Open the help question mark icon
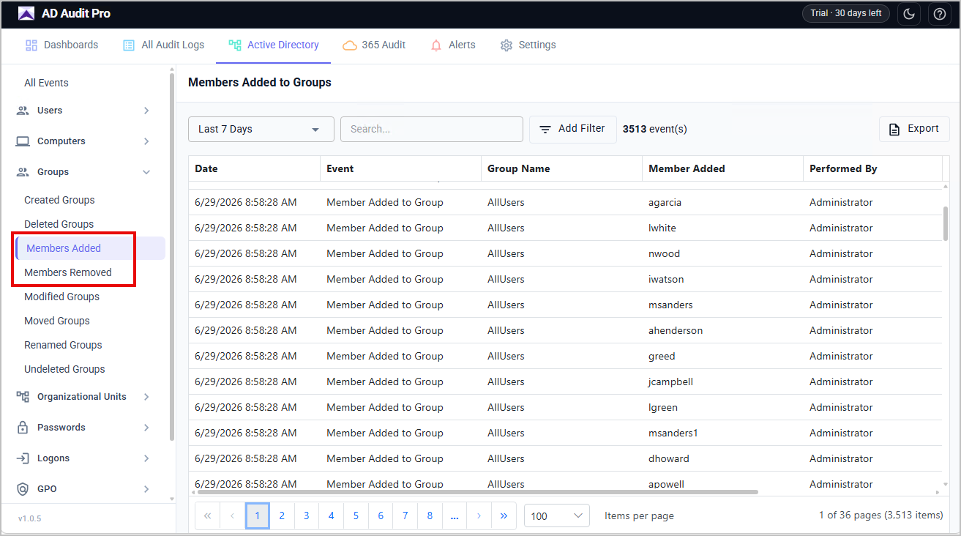Viewport: 961px width, 536px height. coord(940,14)
